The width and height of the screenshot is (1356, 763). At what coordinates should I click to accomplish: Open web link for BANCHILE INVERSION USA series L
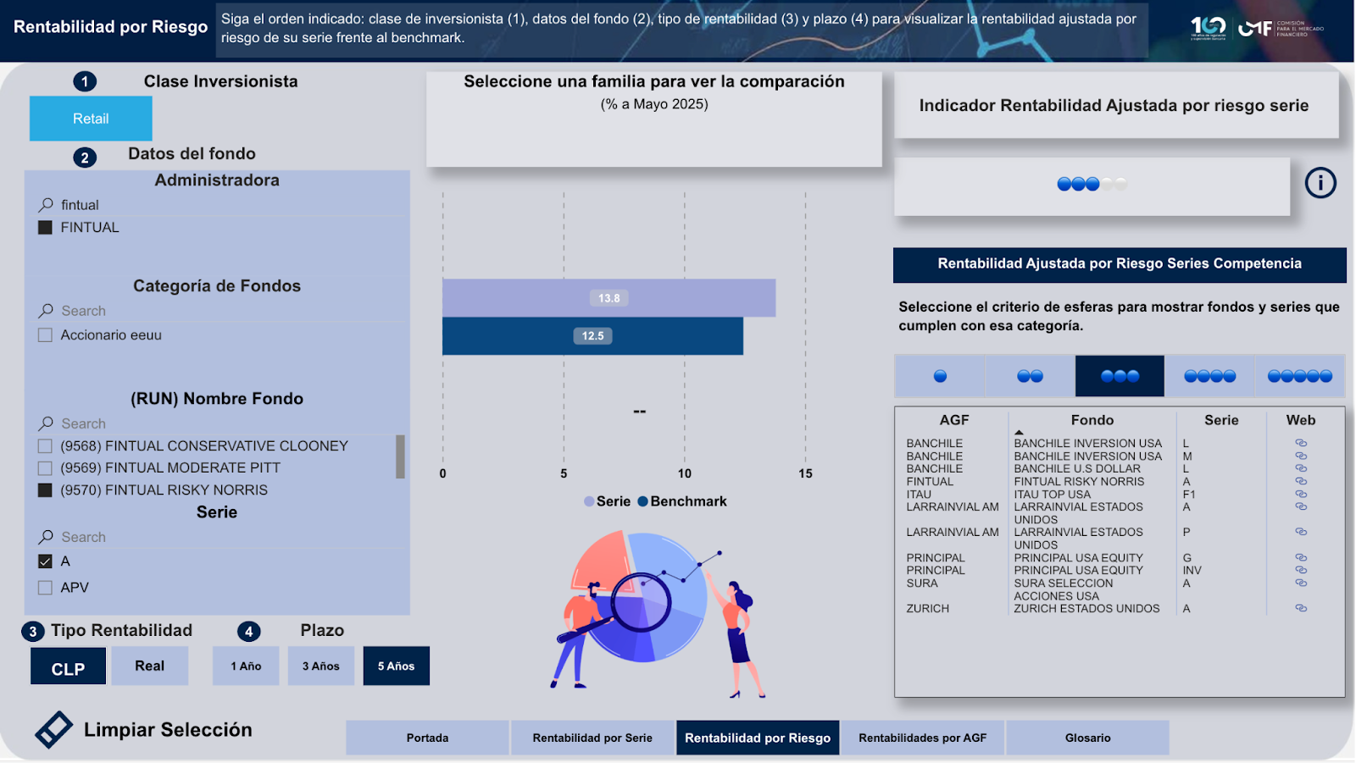coord(1301,443)
